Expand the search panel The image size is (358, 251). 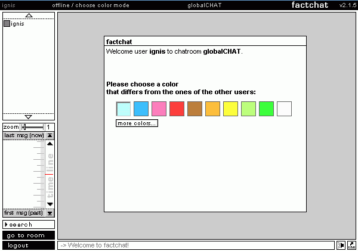pos(28,225)
